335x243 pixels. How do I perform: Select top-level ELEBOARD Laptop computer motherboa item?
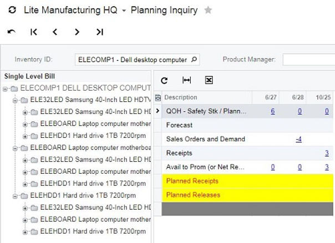point(90,147)
